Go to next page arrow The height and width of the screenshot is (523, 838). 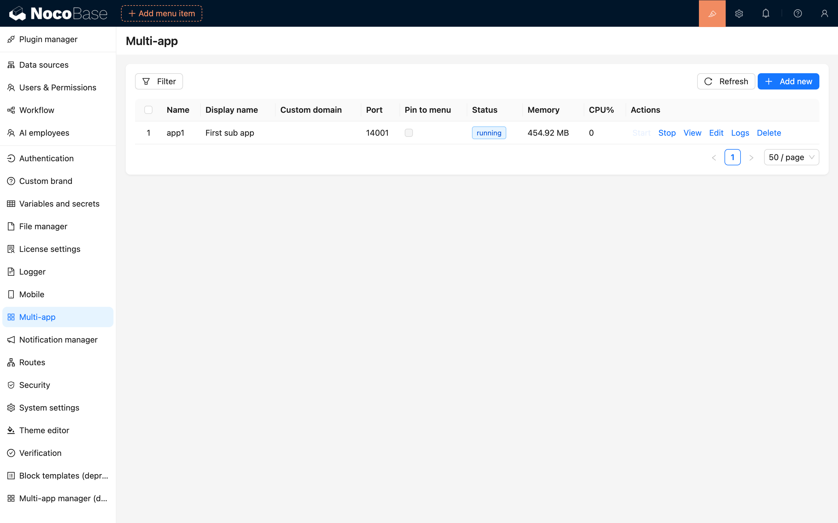tap(751, 158)
